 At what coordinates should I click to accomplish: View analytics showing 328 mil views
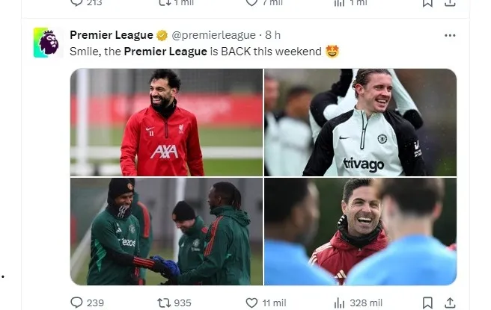click(339, 303)
